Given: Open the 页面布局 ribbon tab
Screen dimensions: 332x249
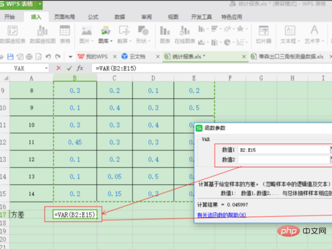Looking at the screenshot, I should pos(65,17).
